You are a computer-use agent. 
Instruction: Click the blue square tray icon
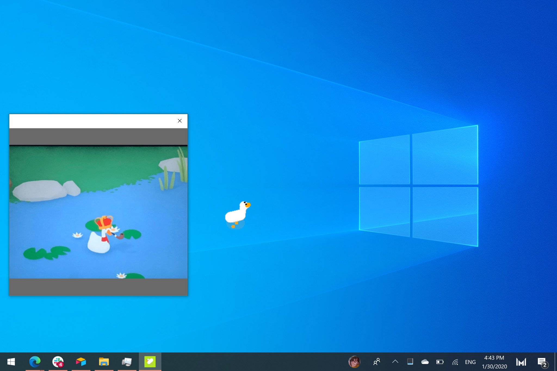coord(410,361)
